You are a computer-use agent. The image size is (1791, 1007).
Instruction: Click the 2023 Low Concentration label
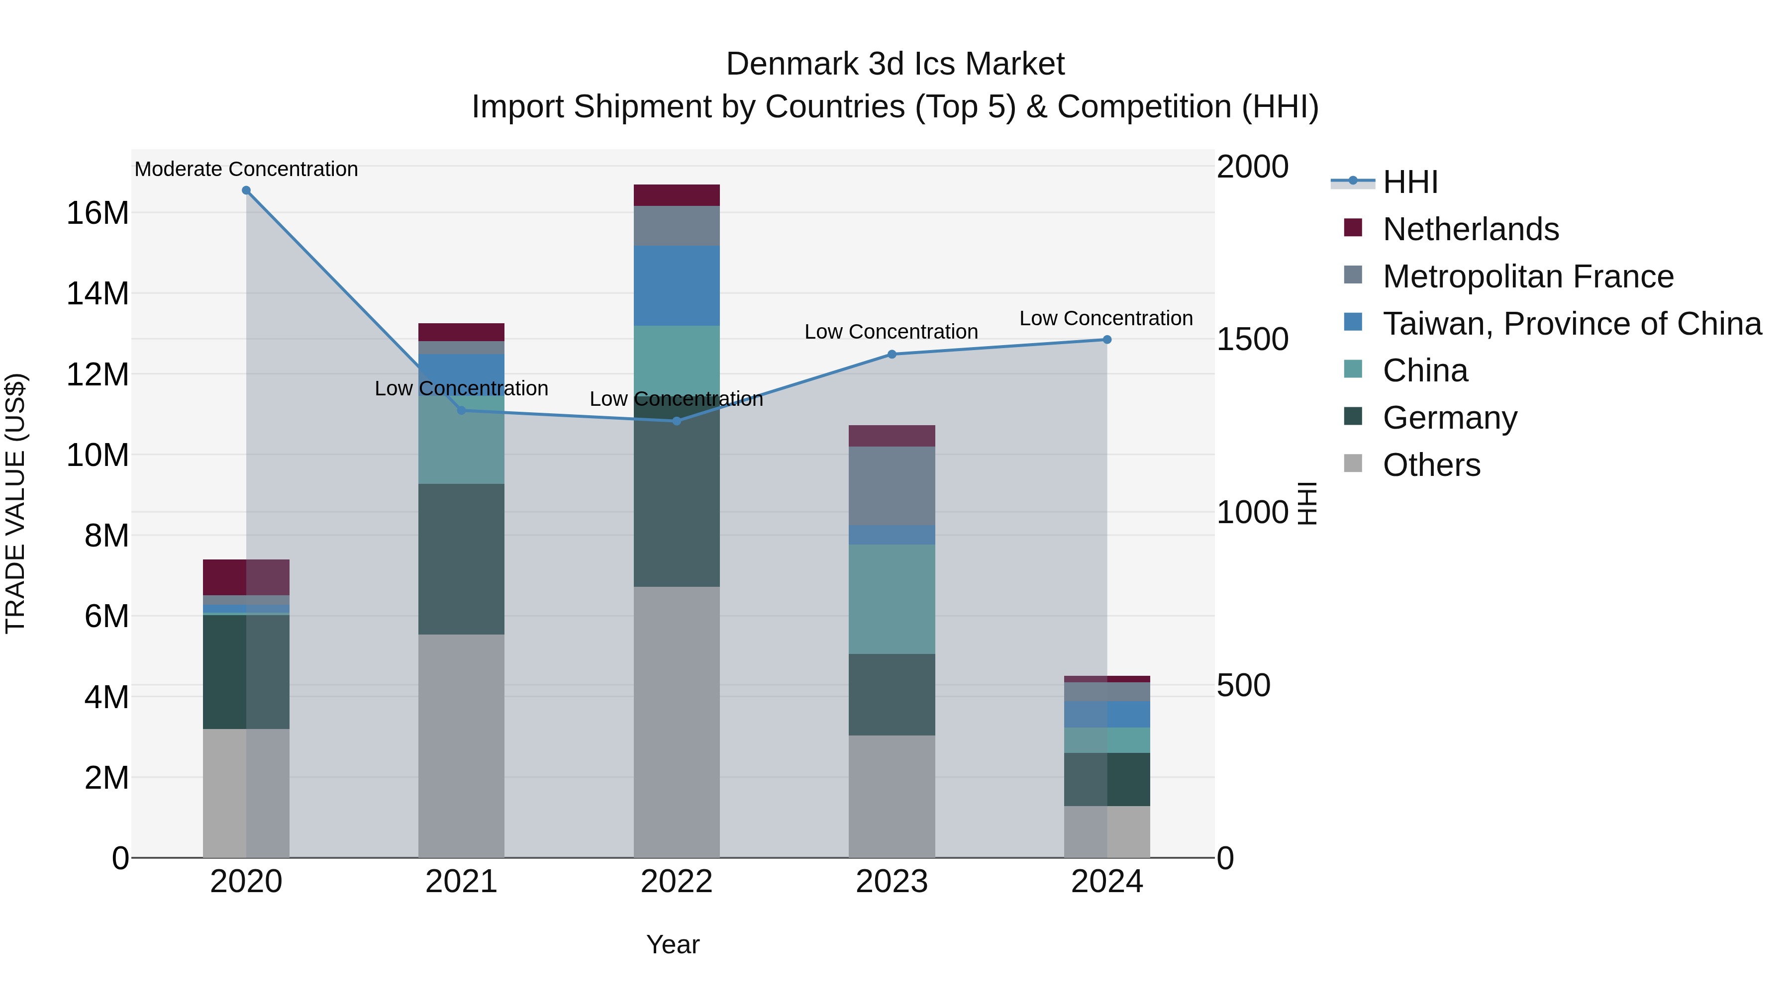[892, 332]
